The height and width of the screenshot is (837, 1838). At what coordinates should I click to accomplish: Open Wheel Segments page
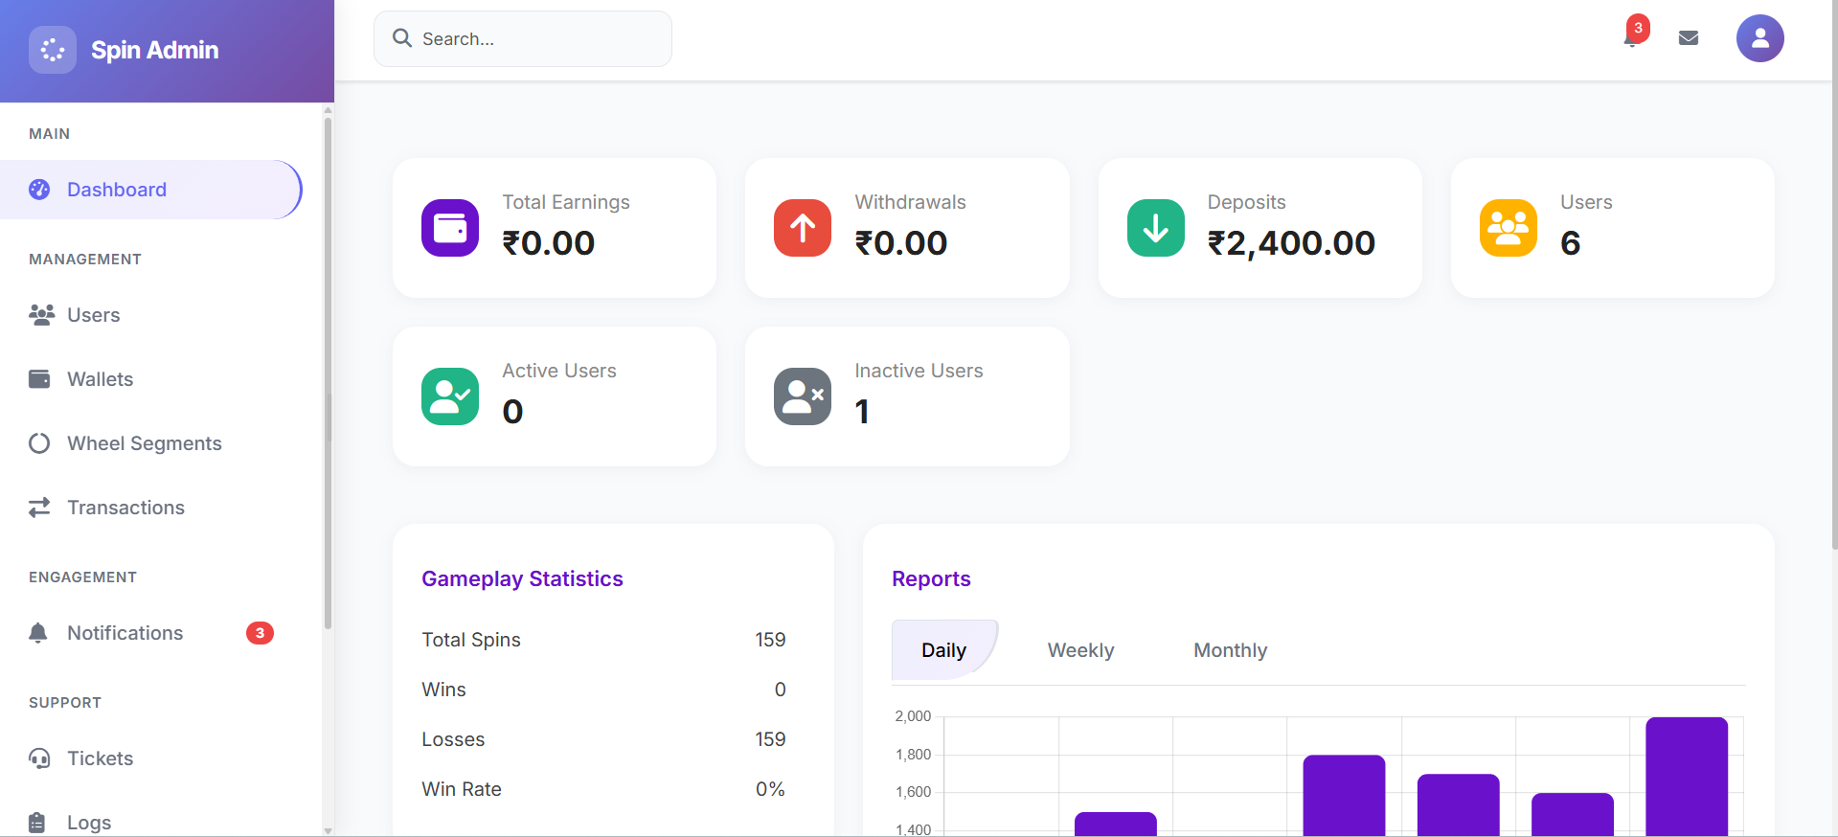144,443
